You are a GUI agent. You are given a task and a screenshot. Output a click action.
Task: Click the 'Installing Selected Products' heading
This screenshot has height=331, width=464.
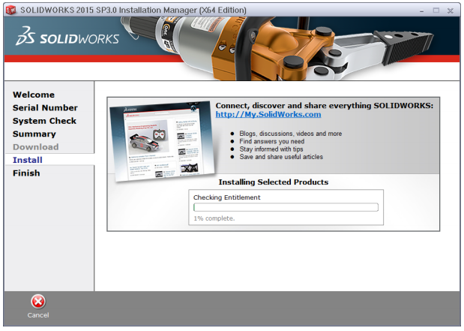(274, 182)
